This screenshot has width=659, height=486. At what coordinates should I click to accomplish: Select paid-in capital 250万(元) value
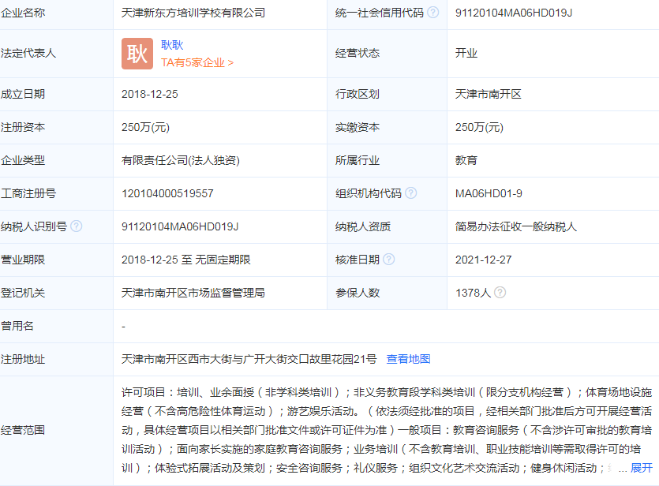(479, 127)
